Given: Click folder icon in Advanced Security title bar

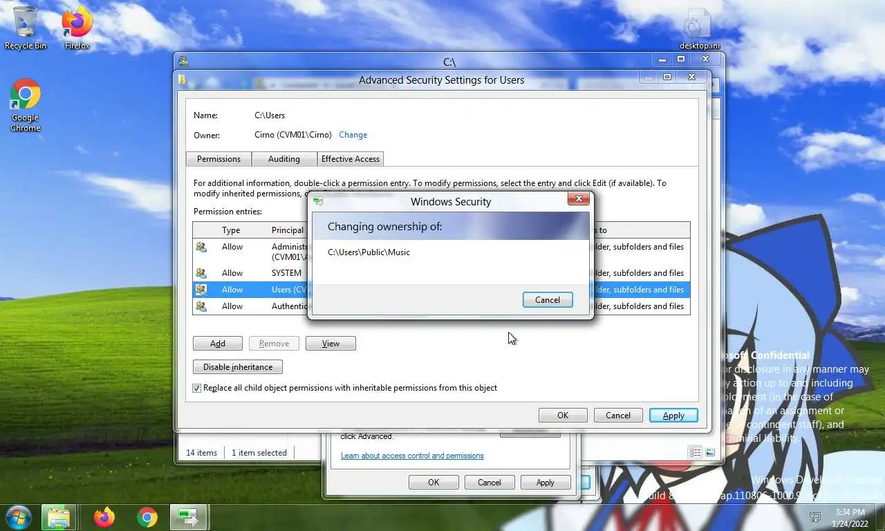Looking at the screenshot, I should [183, 80].
